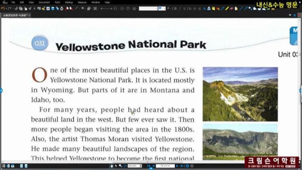
Task: Go to the previous page
Action: tap(154, 166)
